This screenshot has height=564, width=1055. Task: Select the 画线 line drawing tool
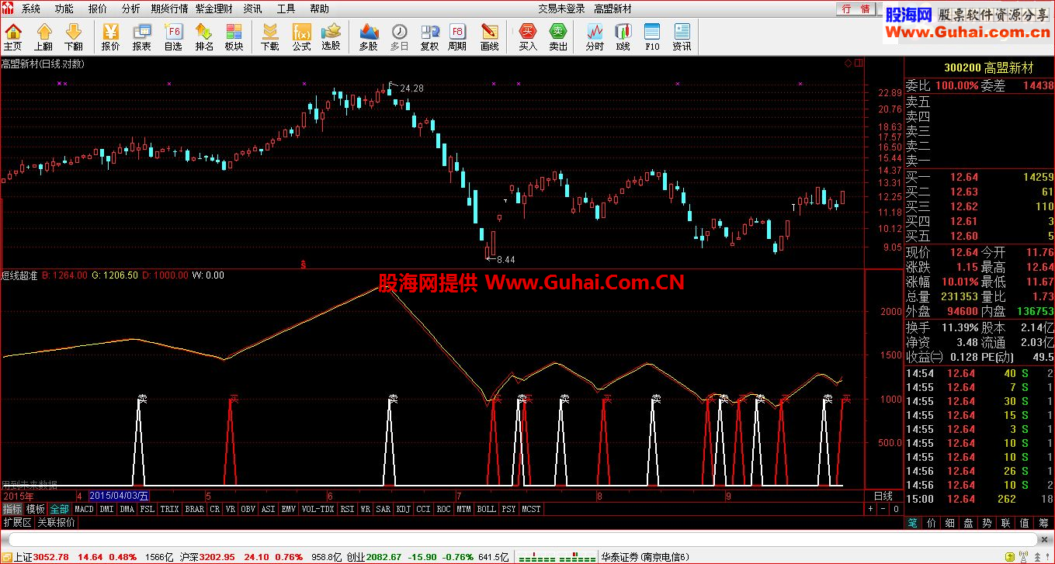490,36
